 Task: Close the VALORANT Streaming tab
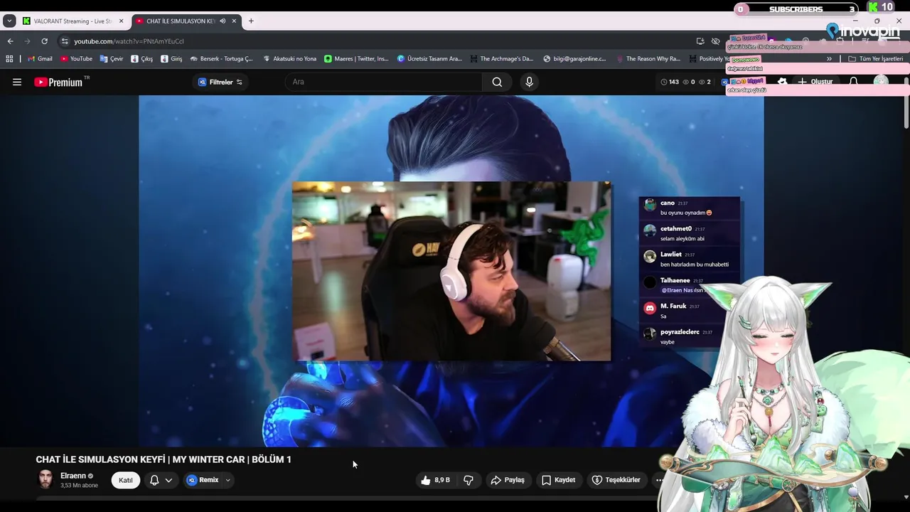coord(121,21)
